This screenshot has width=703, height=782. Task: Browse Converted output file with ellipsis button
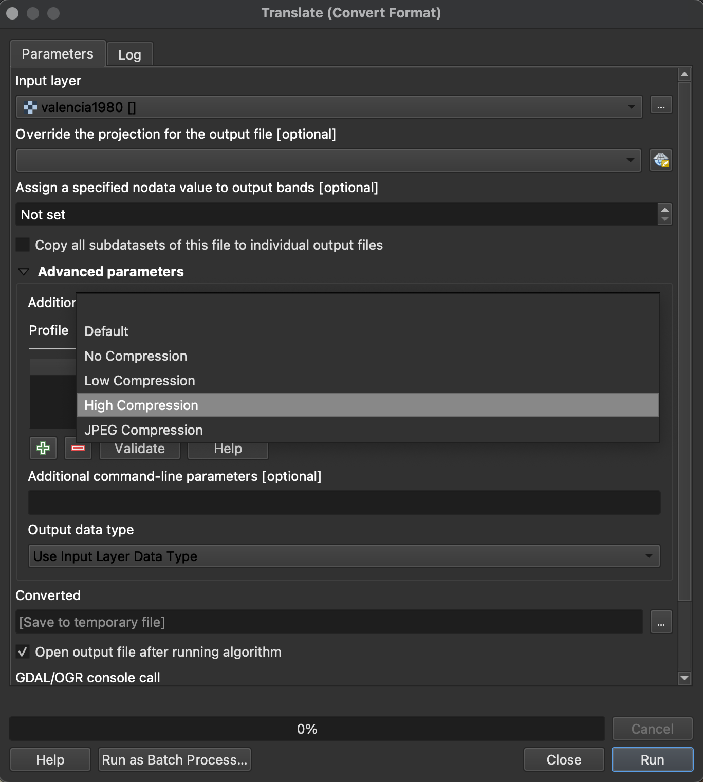(x=661, y=622)
